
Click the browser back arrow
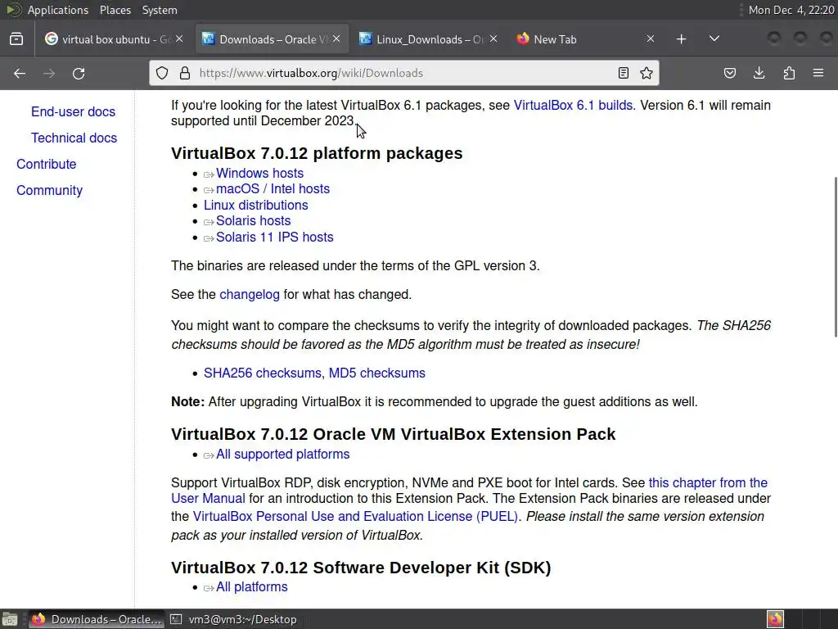coord(20,73)
